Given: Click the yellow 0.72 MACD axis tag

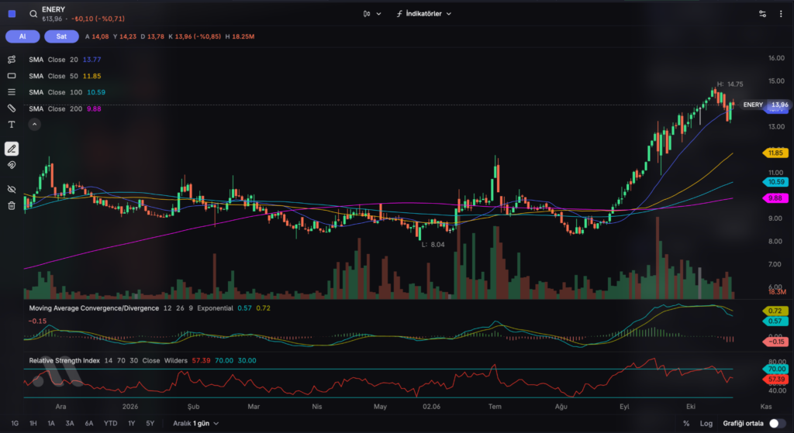Looking at the screenshot, I should pyautogui.click(x=775, y=311).
